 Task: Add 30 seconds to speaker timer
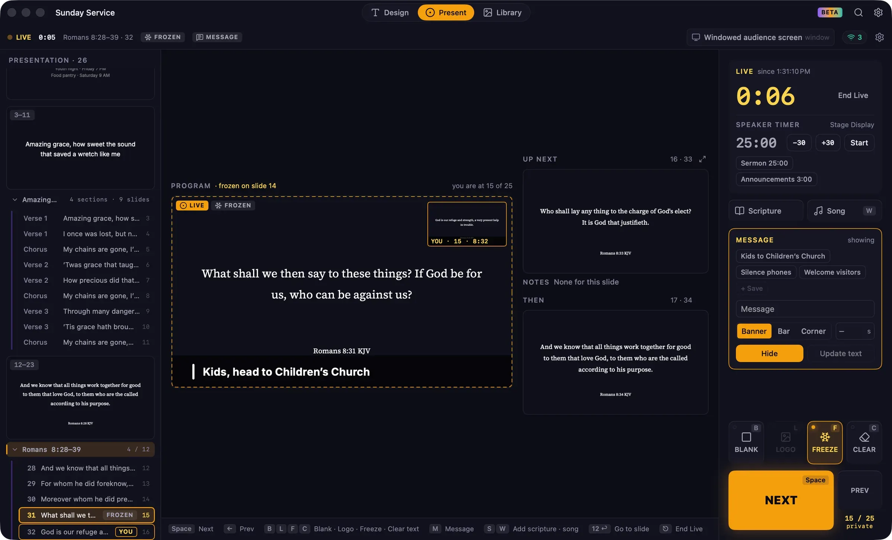coord(828,143)
